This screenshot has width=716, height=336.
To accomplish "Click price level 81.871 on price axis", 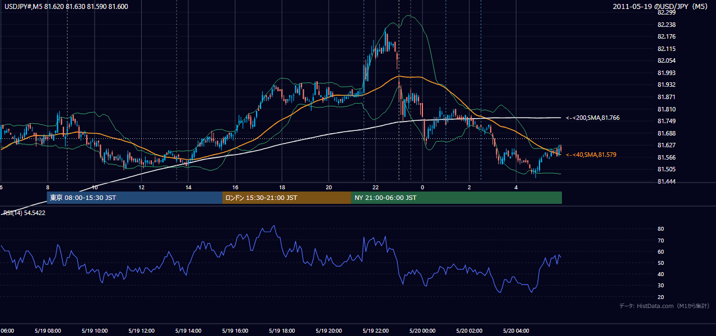I will (666, 97).
